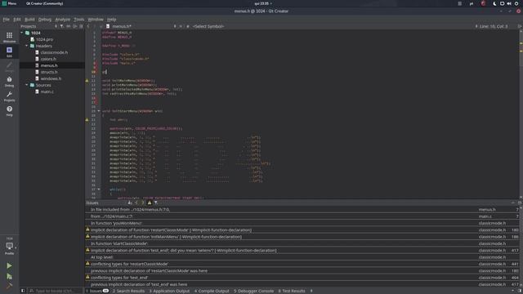This screenshot has height=294, width=523.
Task: Fold the while block at line 37
Action: (99, 189)
